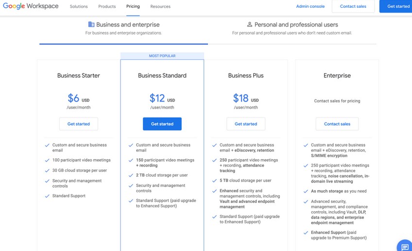412x251 pixels.
Task: Click the Enterprise plan title
Action: click(x=337, y=76)
